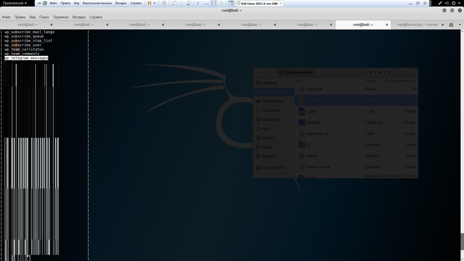Screen dimensions: 464x261
Task: Click the power icon in Kali panel
Action: click(453, 3)
